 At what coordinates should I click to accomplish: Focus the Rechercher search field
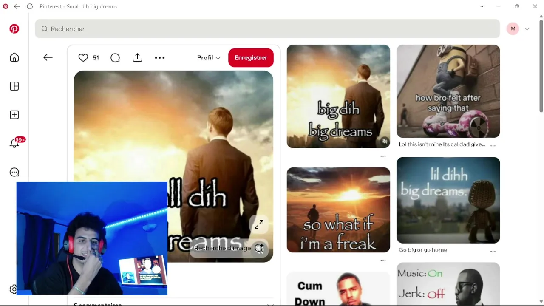[x=268, y=29]
